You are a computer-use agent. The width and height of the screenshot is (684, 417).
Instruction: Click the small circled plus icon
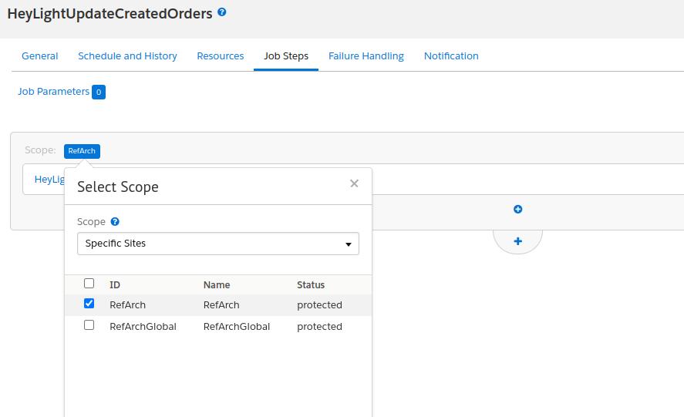pos(517,210)
